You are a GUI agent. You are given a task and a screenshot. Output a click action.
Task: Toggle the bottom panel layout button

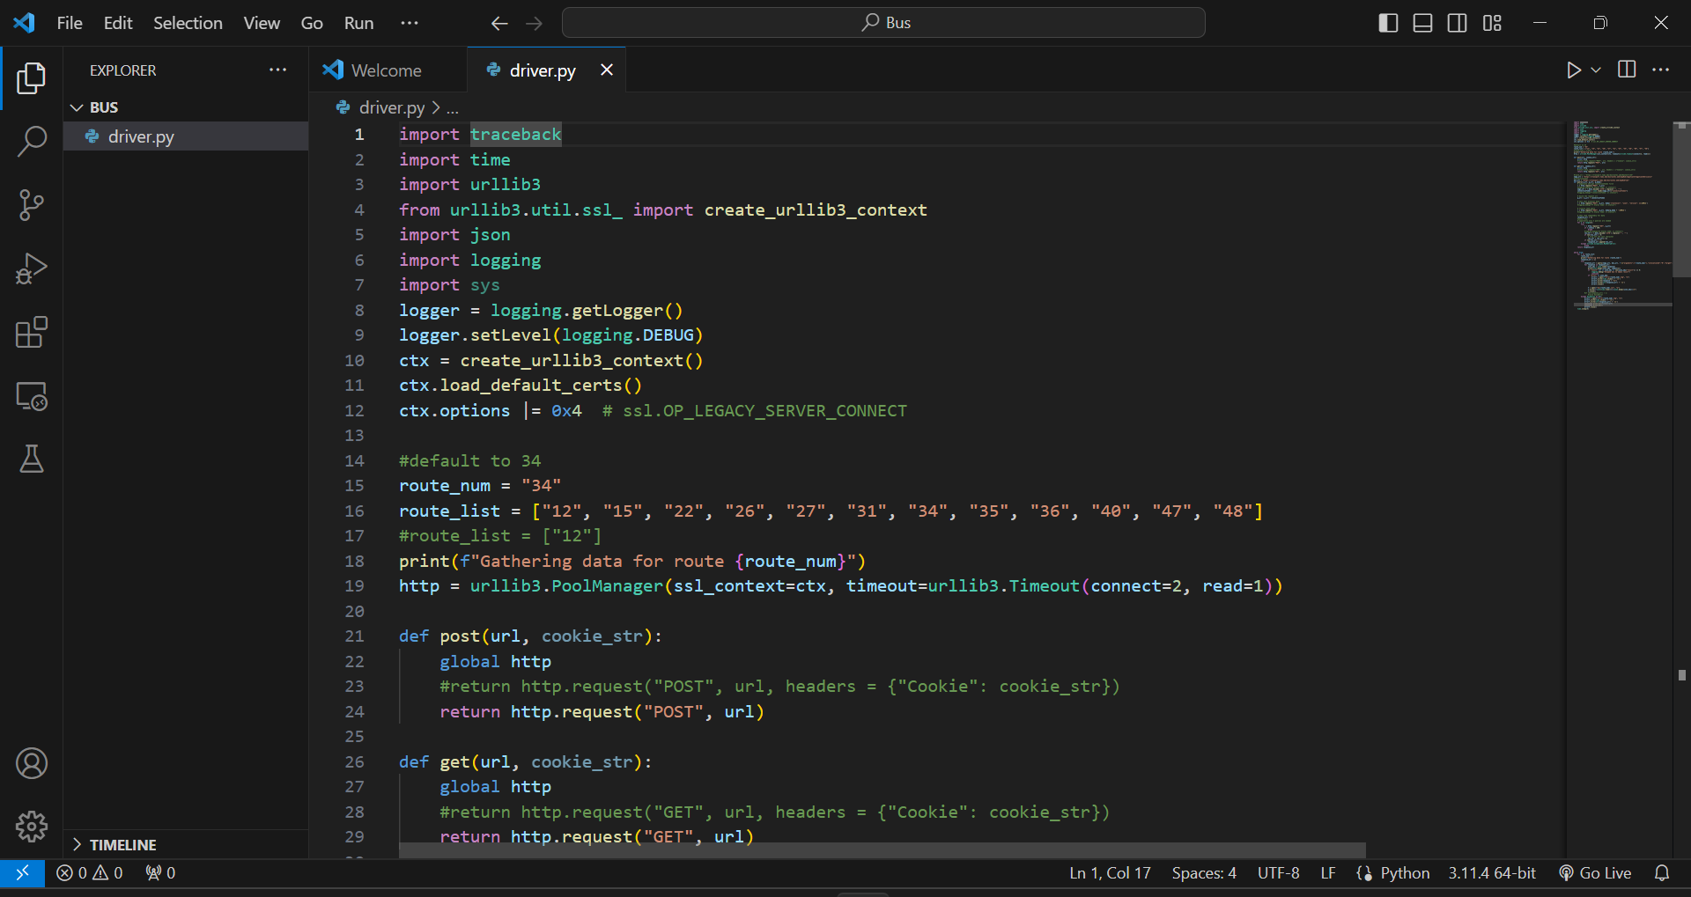pos(1422,23)
